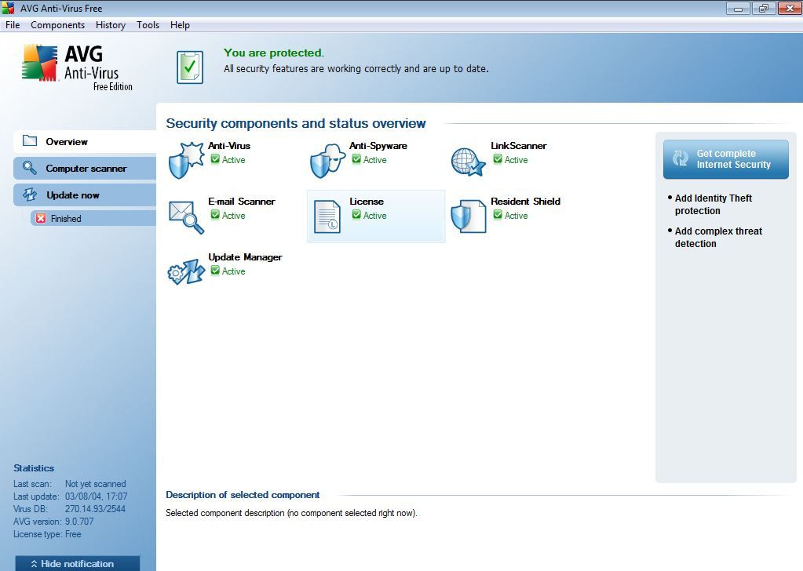The image size is (803, 571).
Task: Click Get complete Internet Security
Action: 725,158
